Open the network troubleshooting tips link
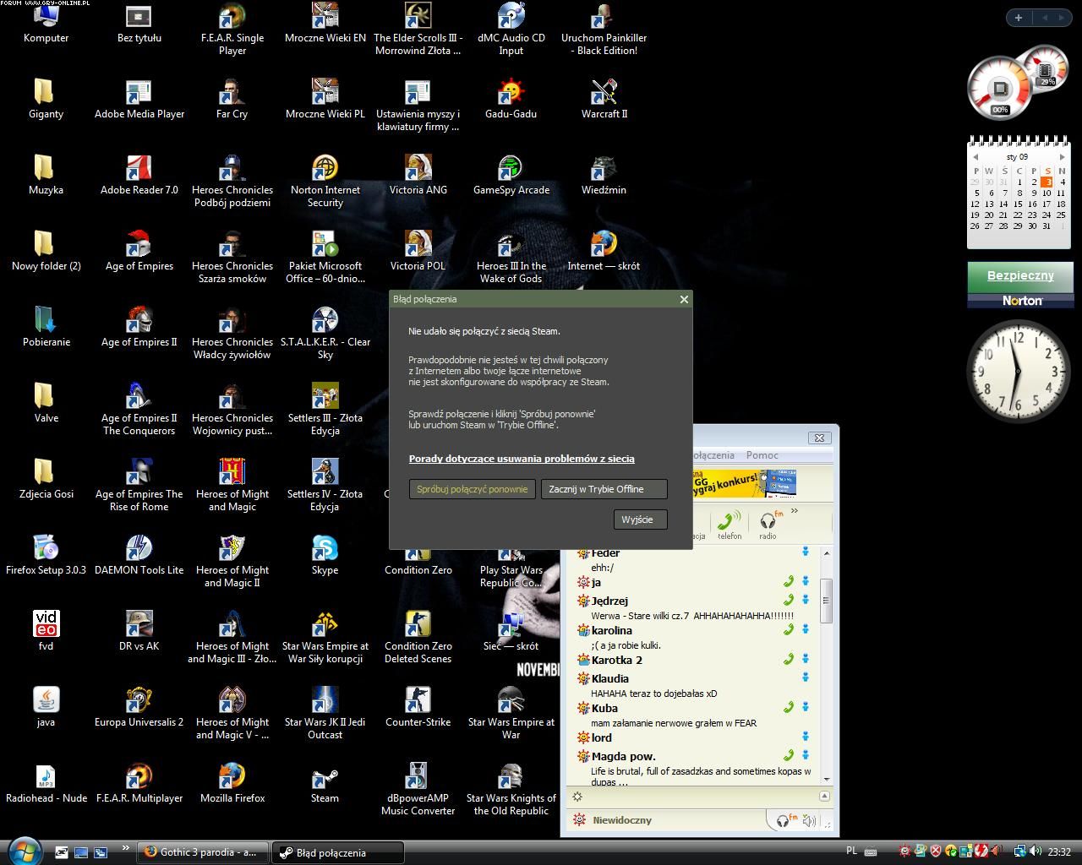The width and height of the screenshot is (1082, 865). (521, 459)
